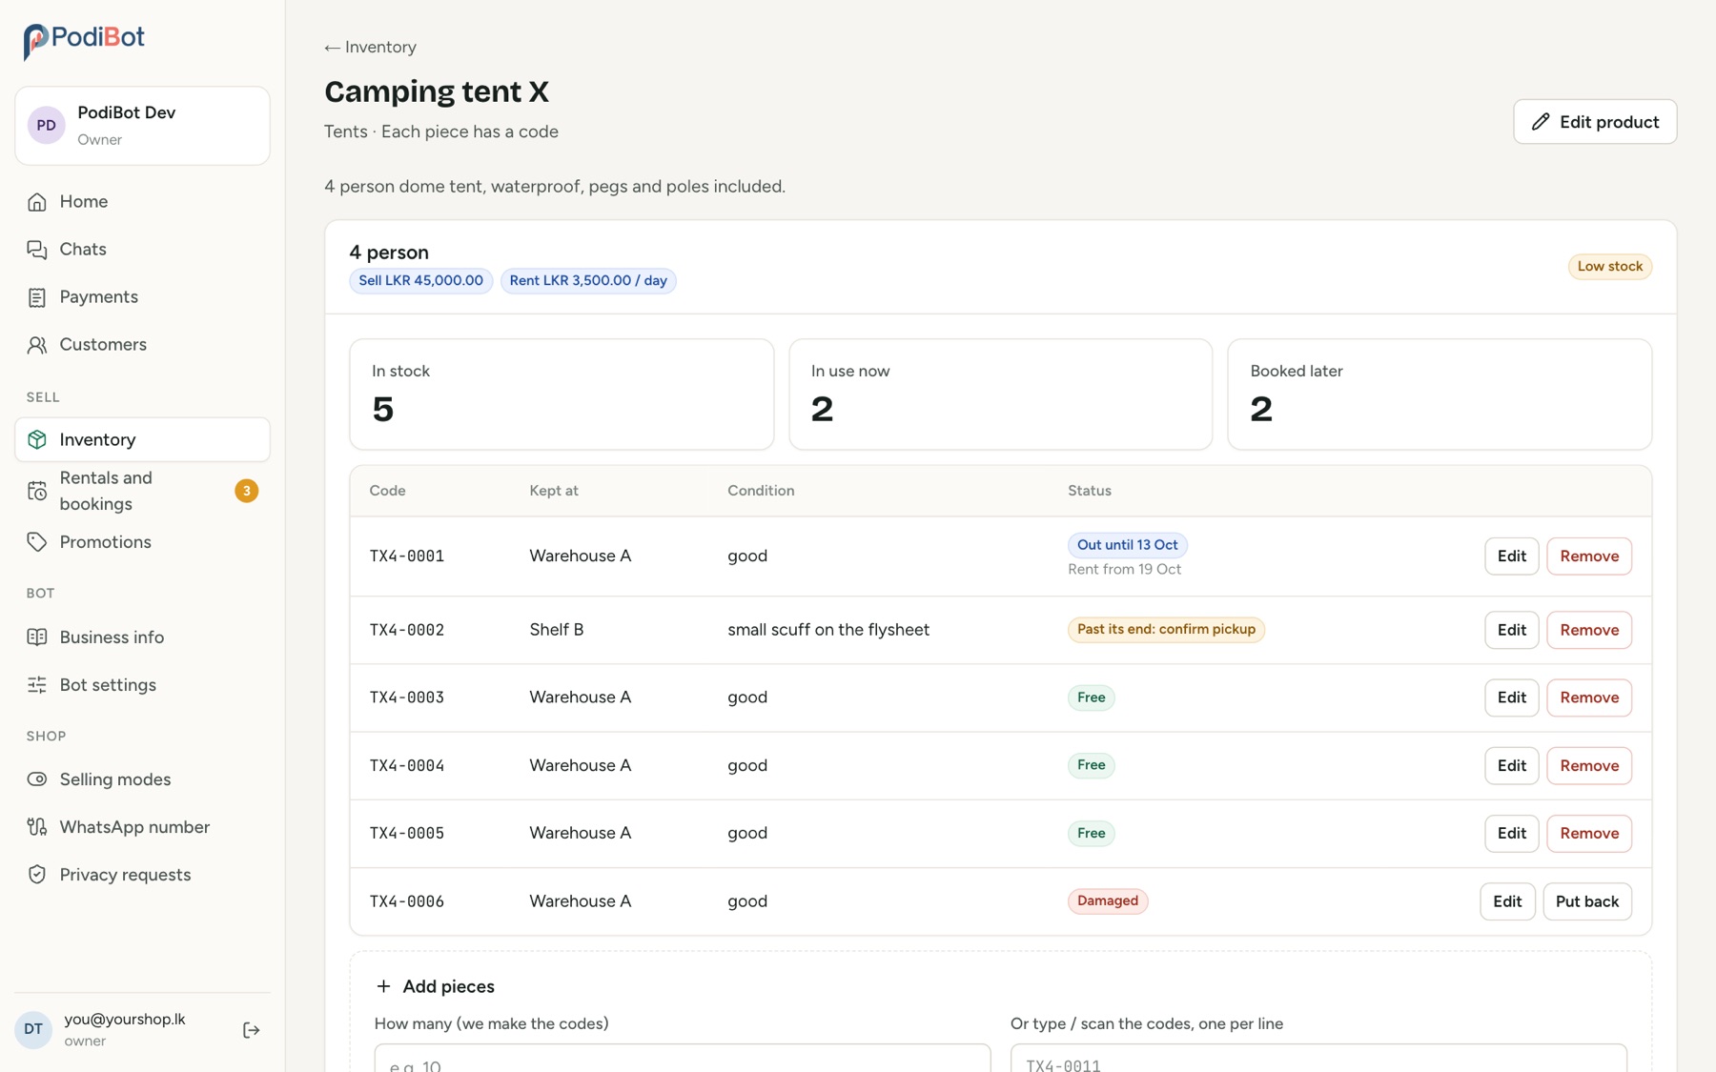Click the Out until 13 Oct status
Viewport: 1716px width, 1072px height.
click(1127, 545)
